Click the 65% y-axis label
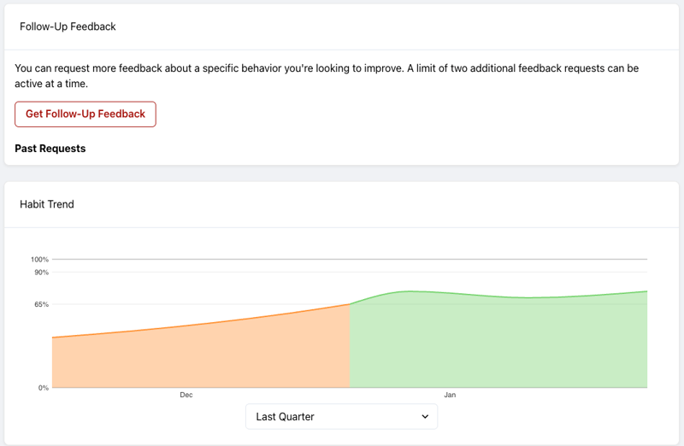The width and height of the screenshot is (684, 446). pyautogui.click(x=41, y=304)
